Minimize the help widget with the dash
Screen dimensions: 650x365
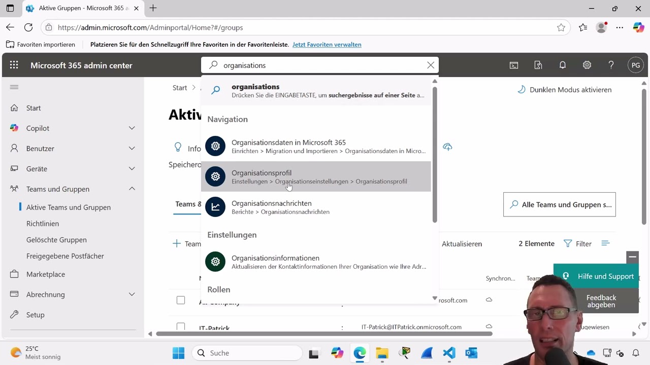coord(632,257)
